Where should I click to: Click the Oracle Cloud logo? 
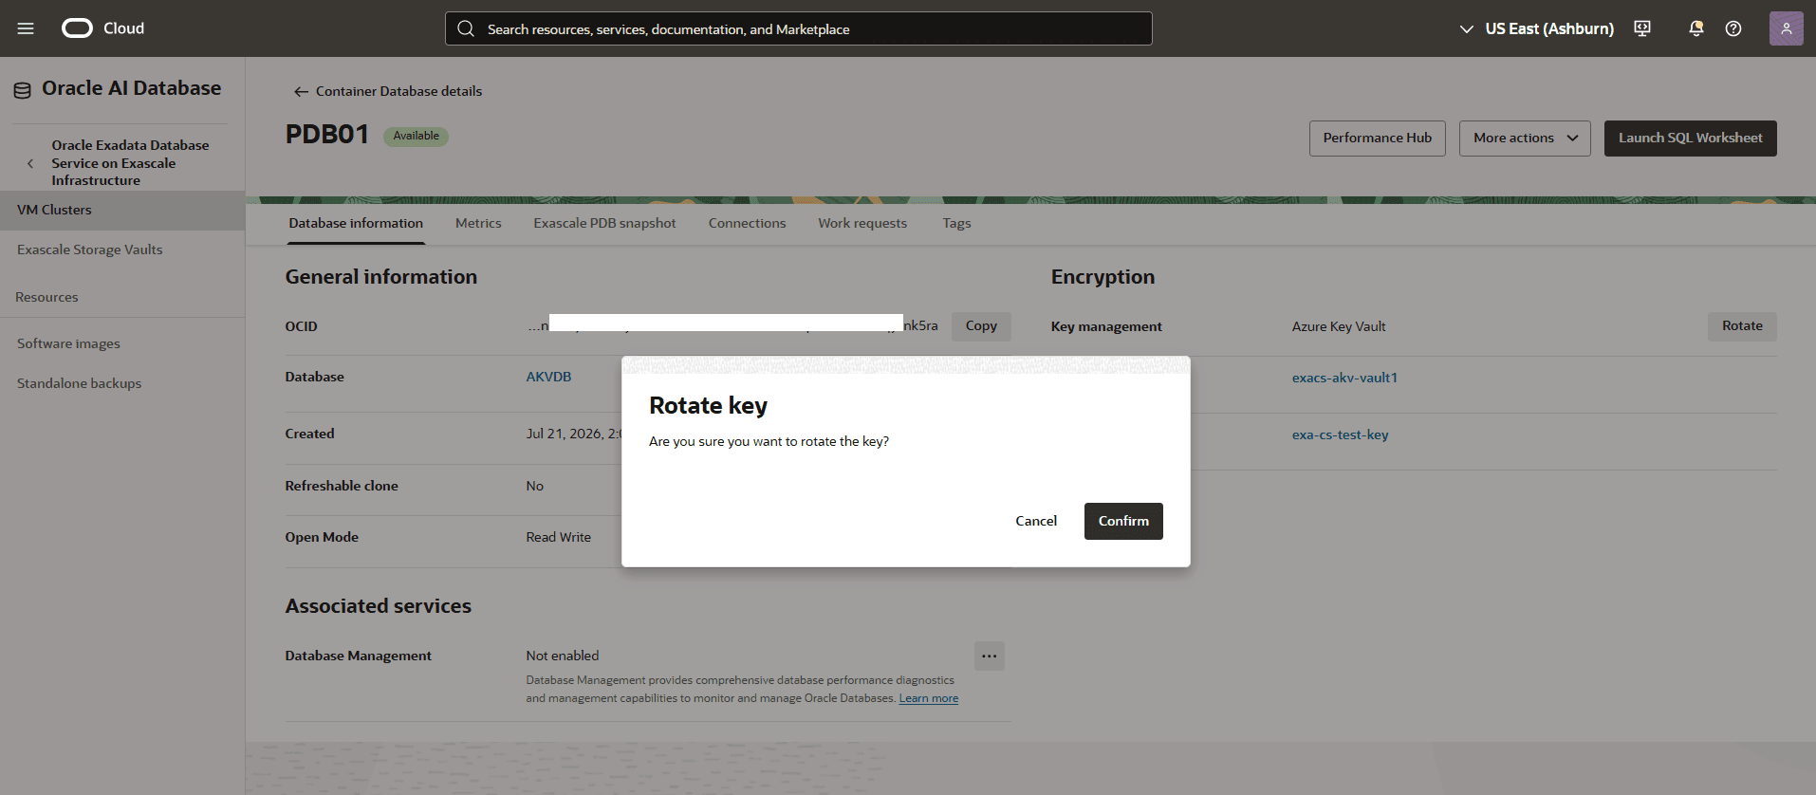102,28
